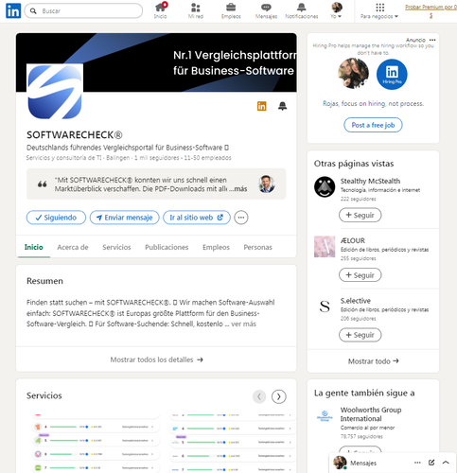The image size is (457, 473).
Task: Open Empleos briefcase in top navigation
Action: click(x=231, y=10)
